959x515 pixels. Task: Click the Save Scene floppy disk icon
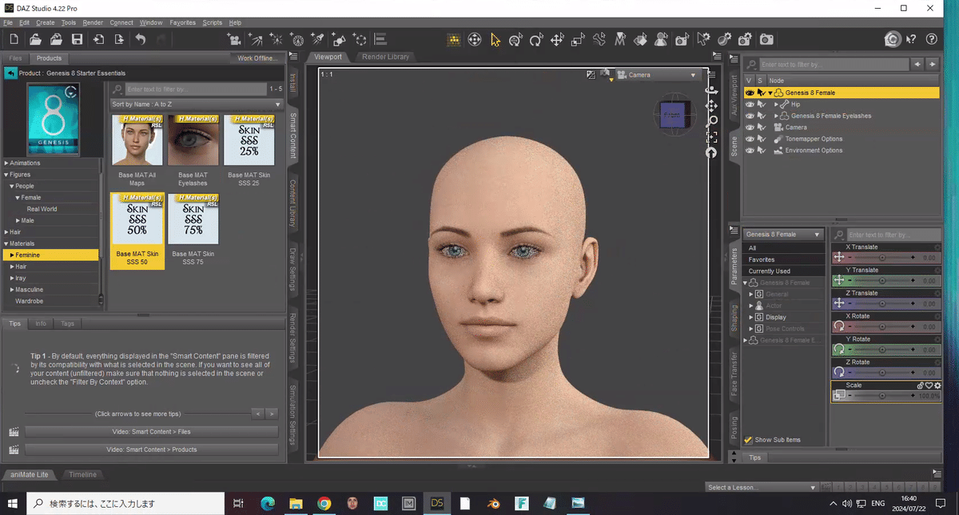77,39
